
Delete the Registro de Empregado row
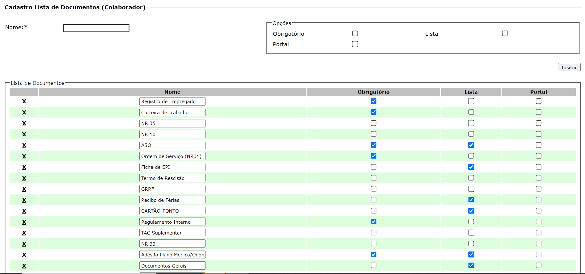(24, 102)
